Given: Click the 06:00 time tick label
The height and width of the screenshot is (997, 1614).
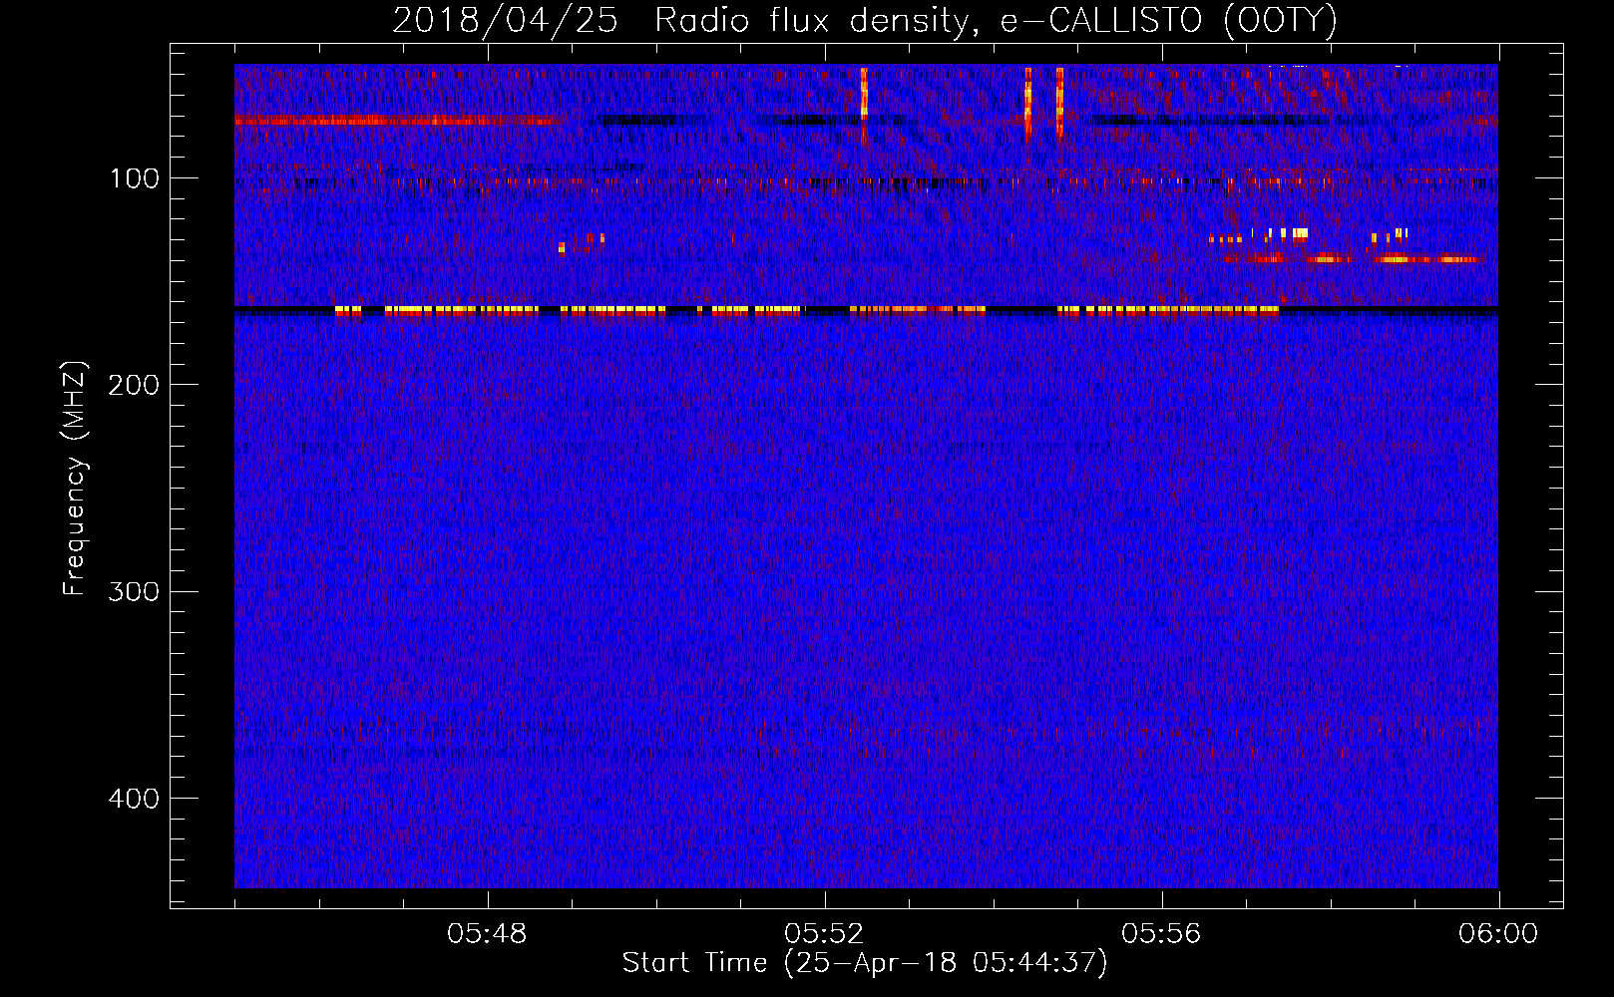Looking at the screenshot, I should click(1498, 934).
